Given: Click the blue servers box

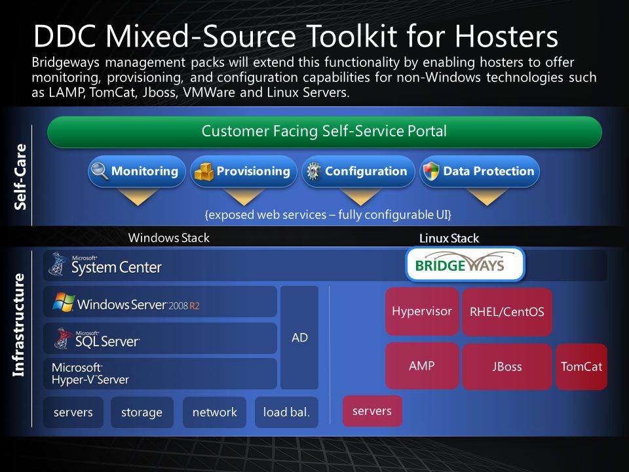Looking at the screenshot, I should [x=73, y=412].
